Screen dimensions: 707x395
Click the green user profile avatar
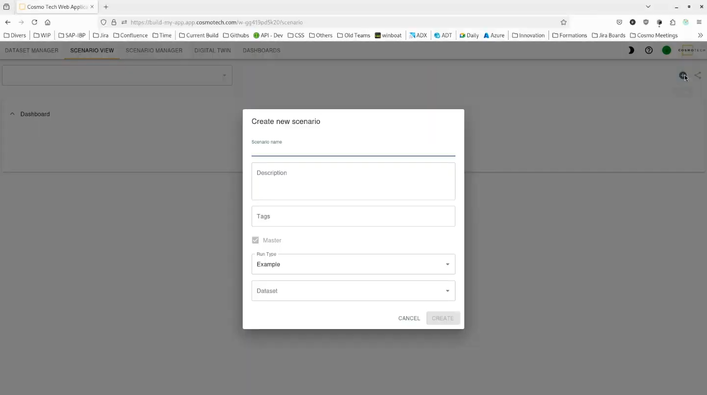[666, 50]
